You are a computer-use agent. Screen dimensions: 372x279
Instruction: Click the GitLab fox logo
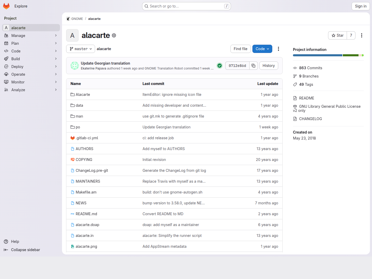(x=6, y=6)
